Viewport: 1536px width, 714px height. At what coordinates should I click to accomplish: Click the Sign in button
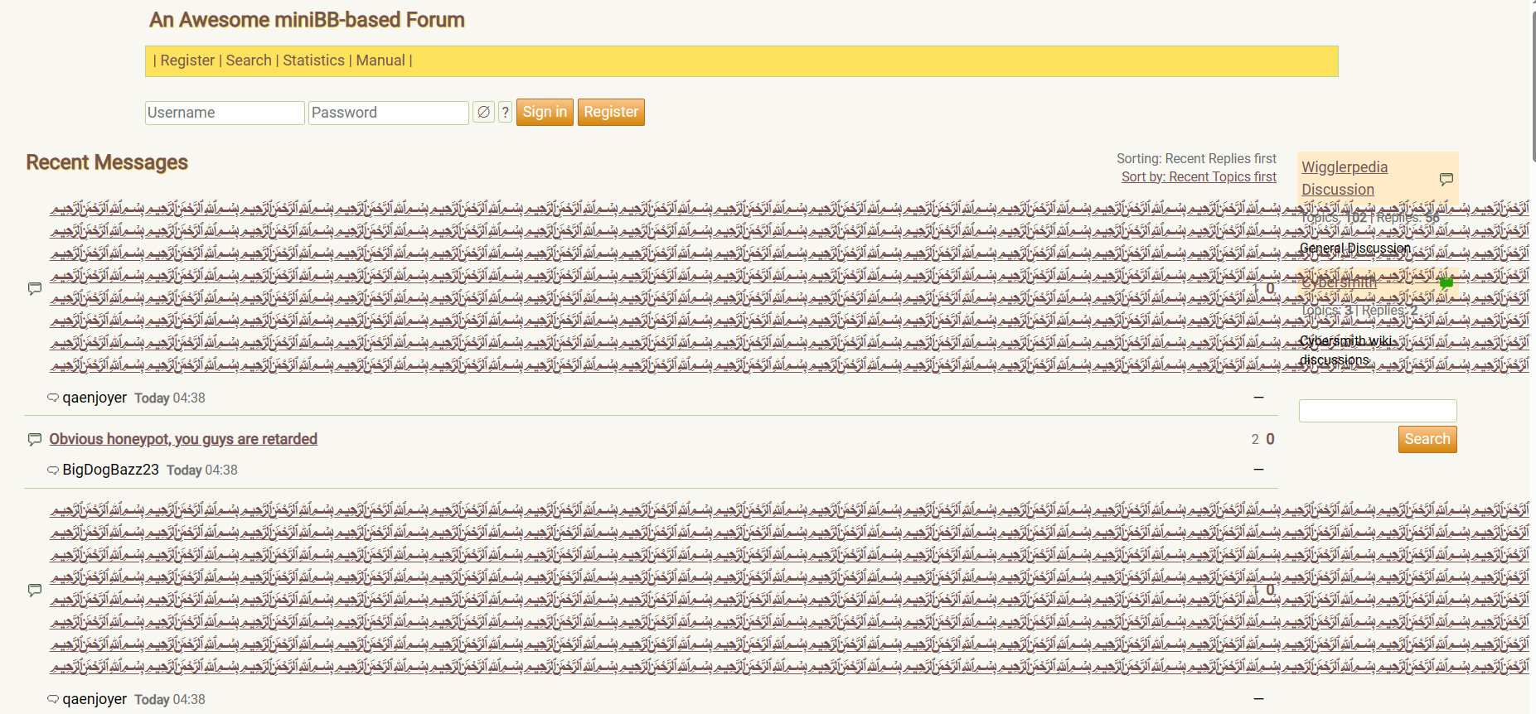(x=545, y=112)
